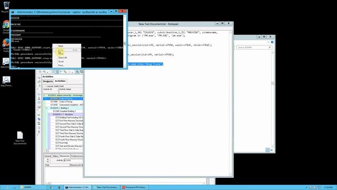337x190 pixels.
Task: Open the help icon in the Explorer window
Action: tap(272, 42)
